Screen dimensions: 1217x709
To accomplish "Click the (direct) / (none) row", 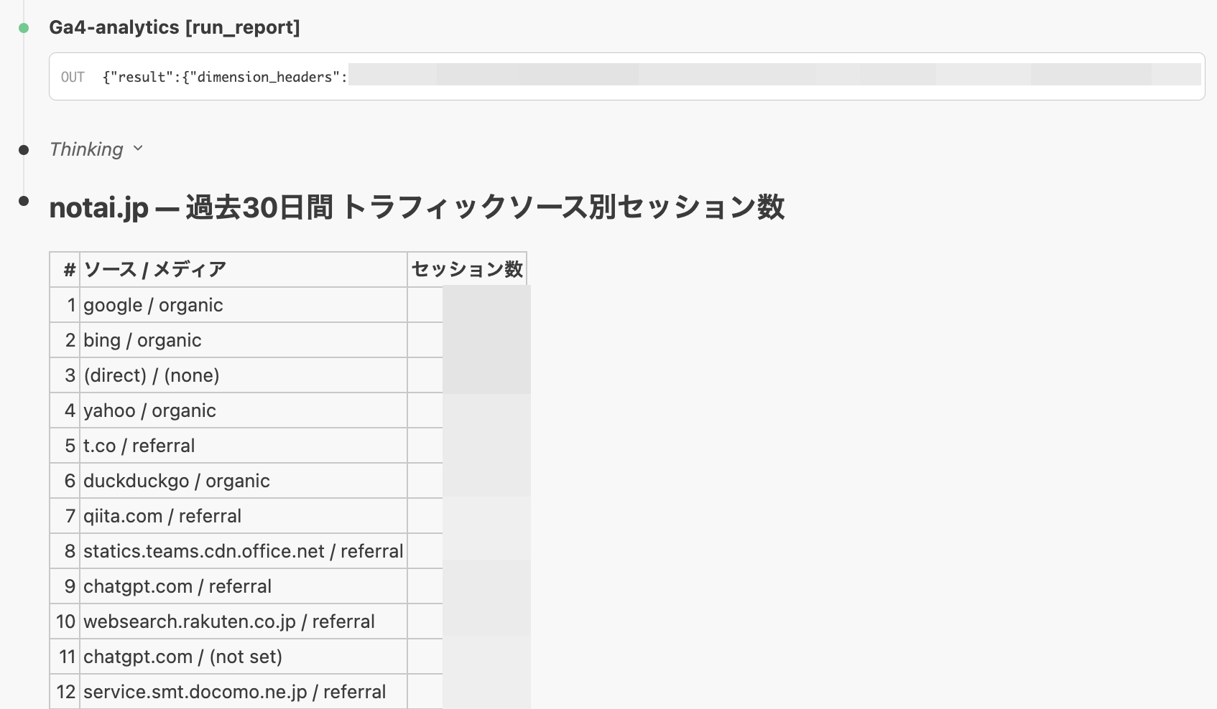I will 152,375.
